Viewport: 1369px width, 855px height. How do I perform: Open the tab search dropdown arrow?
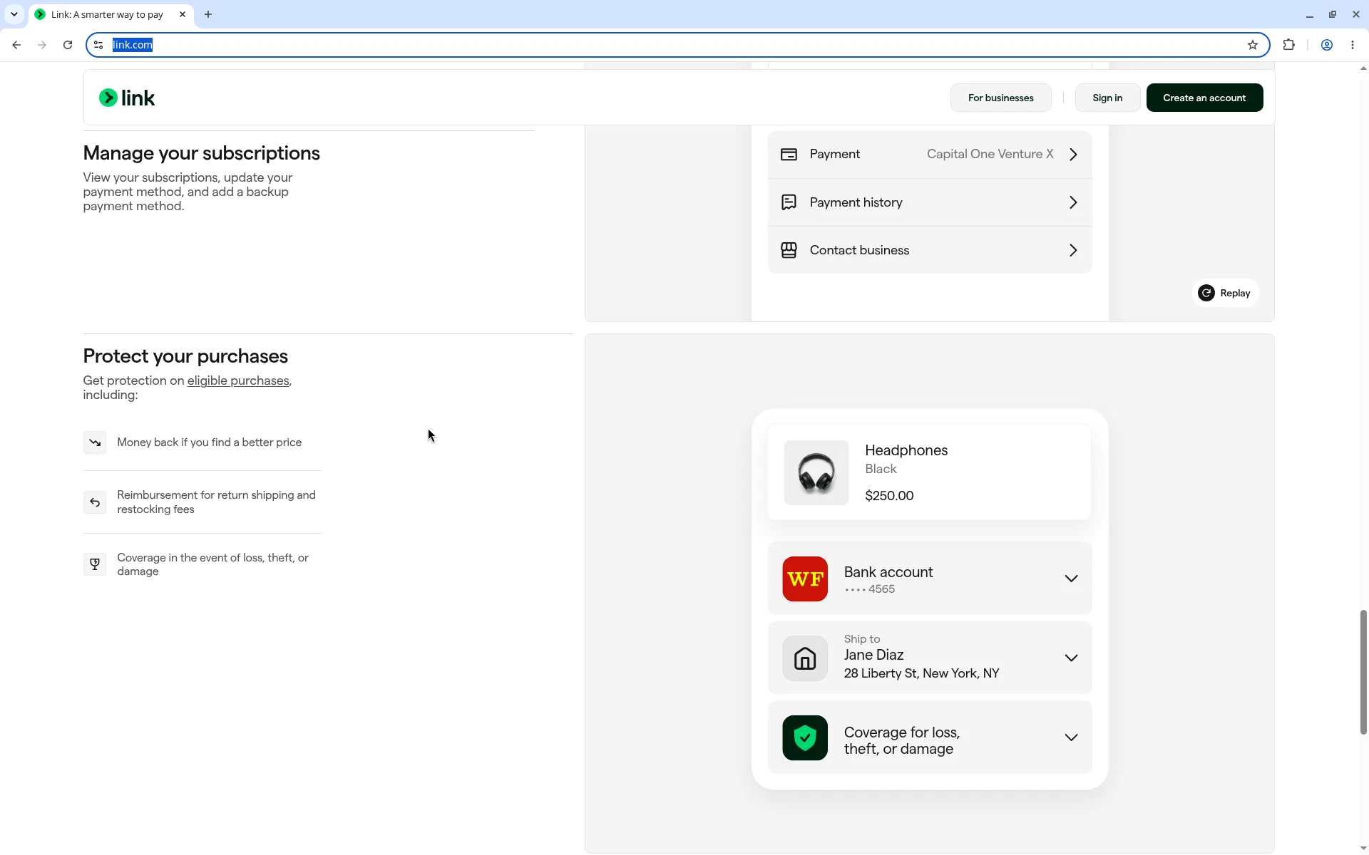[14, 14]
